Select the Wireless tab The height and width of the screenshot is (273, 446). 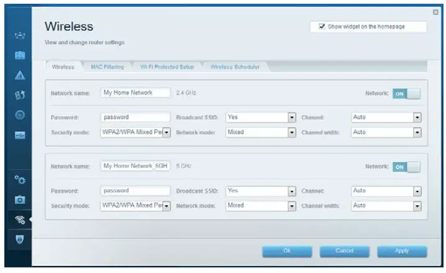point(63,67)
